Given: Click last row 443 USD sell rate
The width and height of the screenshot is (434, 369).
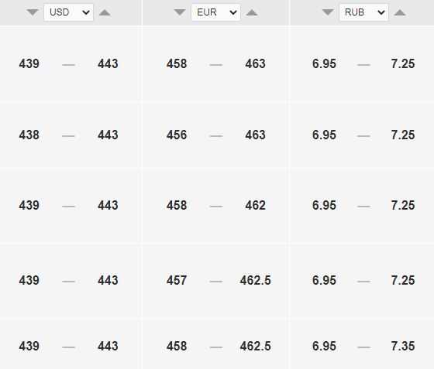Looking at the screenshot, I should click(108, 346).
